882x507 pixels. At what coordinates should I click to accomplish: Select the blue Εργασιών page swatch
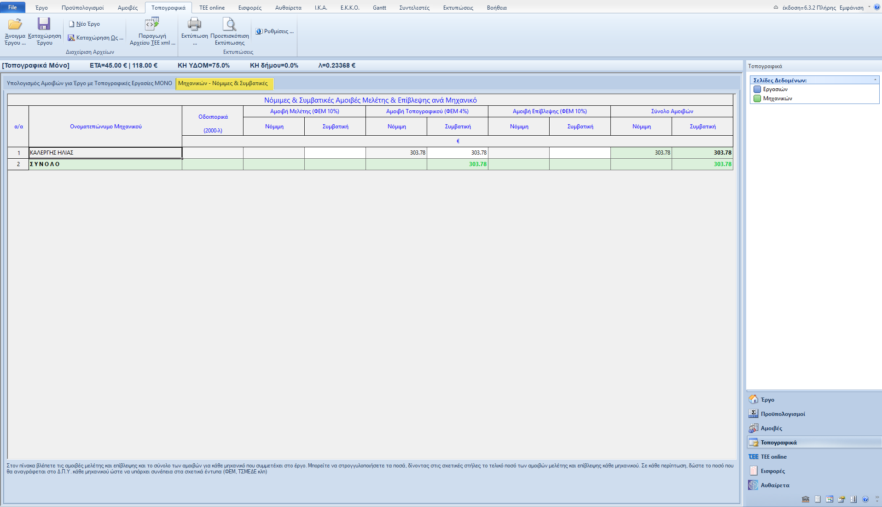[x=757, y=89]
